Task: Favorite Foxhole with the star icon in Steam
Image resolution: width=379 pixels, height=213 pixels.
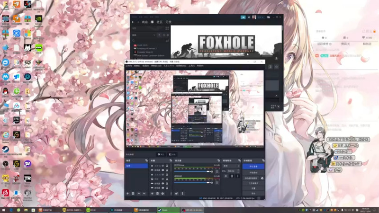Action: coord(276,67)
